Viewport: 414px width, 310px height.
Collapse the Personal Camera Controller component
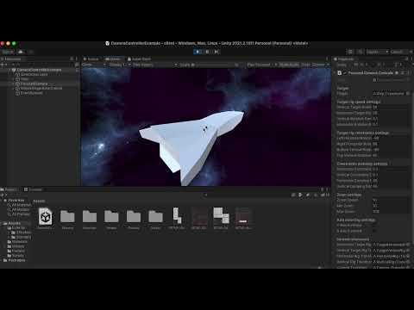tap(335, 73)
